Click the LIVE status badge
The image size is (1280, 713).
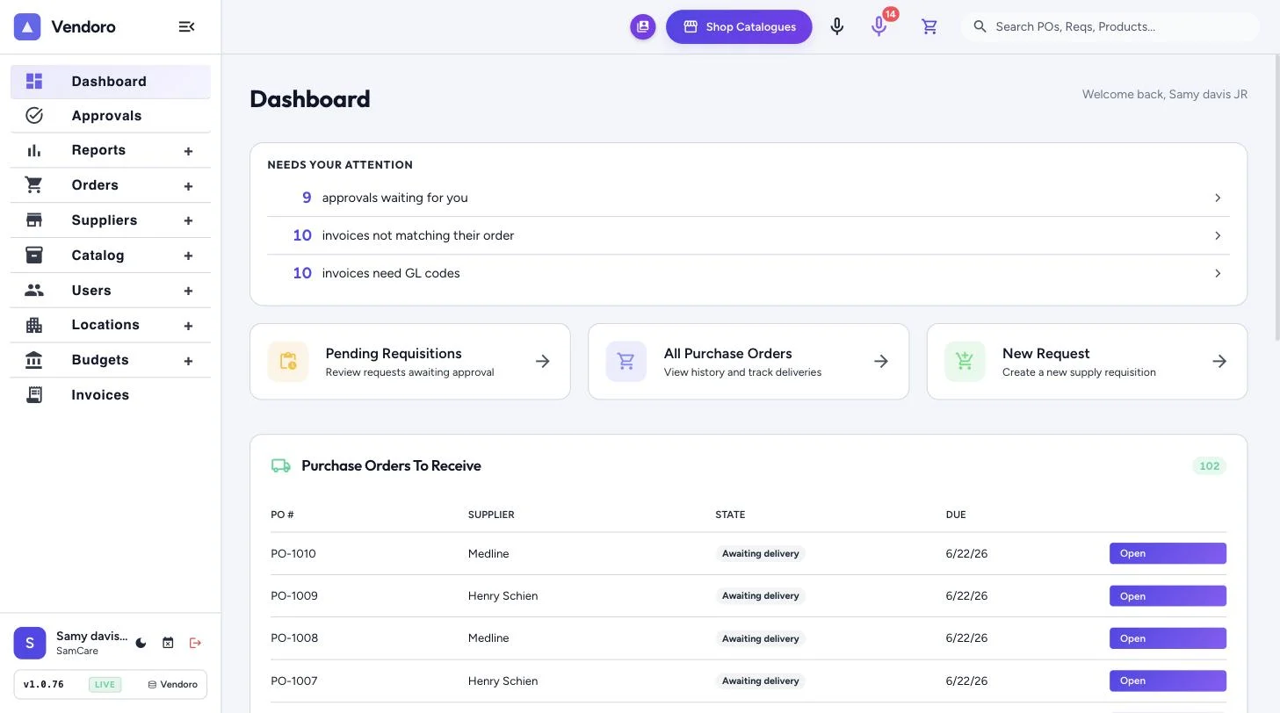105,685
